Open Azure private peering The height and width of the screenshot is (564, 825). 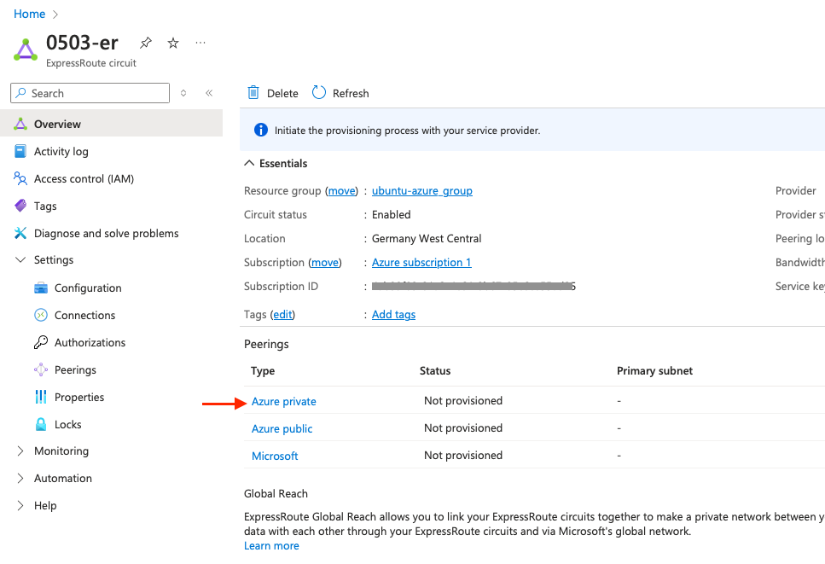[x=283, y=401]
